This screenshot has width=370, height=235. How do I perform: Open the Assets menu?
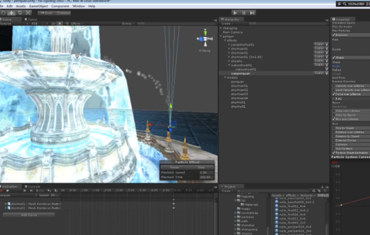point(20,6)
